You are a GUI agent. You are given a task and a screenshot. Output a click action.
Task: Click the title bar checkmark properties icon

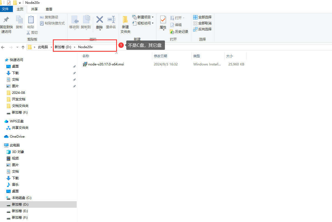coord(9,2)
